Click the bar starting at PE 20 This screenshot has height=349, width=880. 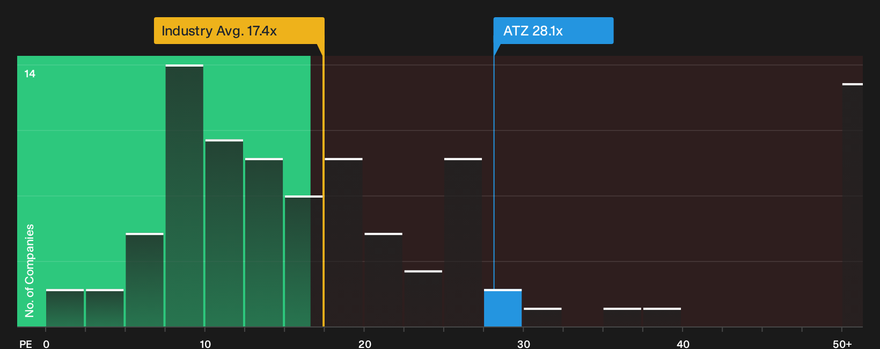[x=384, y=280]
